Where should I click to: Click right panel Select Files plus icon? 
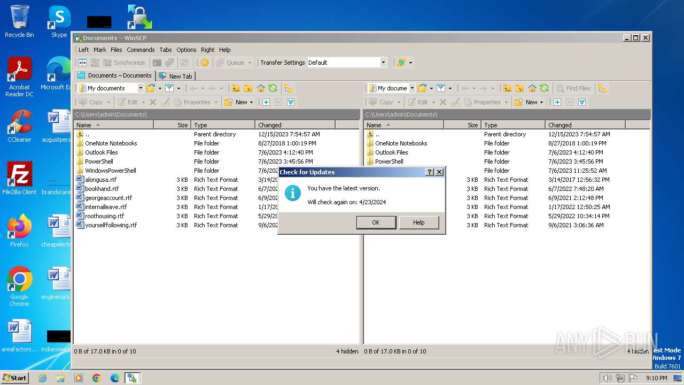[557, 102]
